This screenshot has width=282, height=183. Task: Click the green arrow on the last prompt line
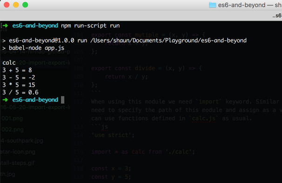(5, 100)
